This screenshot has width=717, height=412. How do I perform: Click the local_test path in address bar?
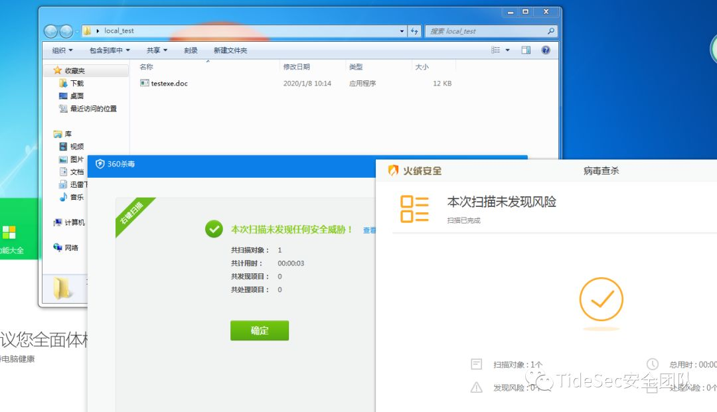click(x=119, y=31)
